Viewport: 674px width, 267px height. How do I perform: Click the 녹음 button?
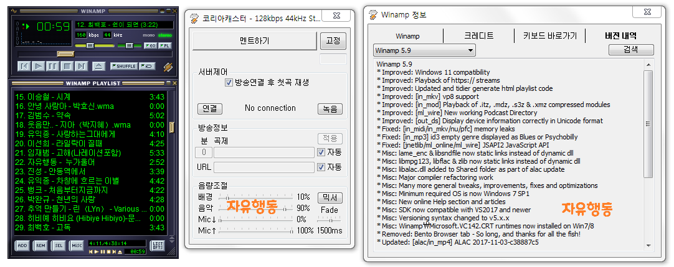(330, 108)
